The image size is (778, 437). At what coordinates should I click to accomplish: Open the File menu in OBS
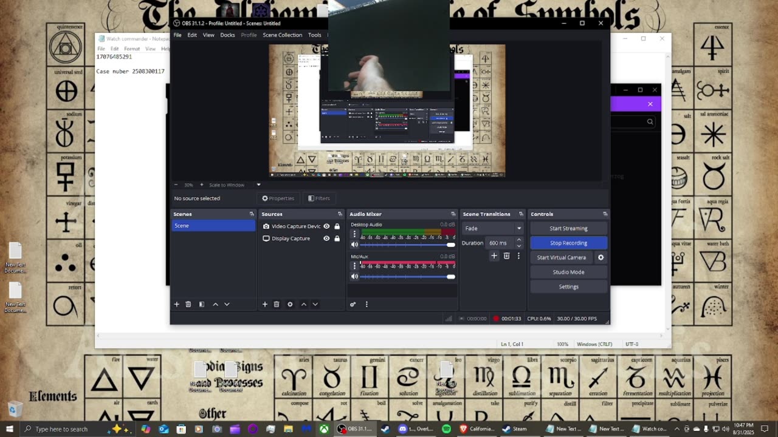(x=177, y=35)
